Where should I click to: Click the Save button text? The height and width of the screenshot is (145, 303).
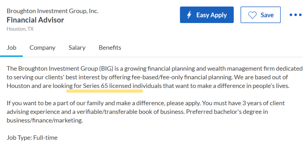[267, 15]
